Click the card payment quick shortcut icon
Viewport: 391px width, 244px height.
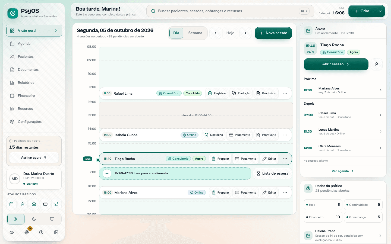click(x=45, y=204)
